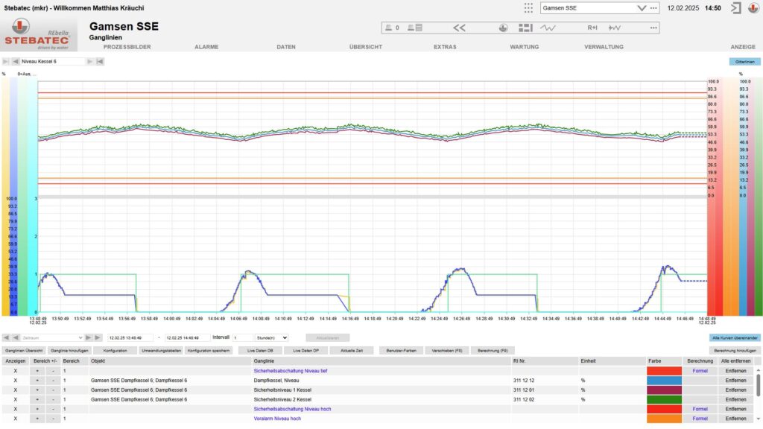Open the R+I diagram icon
Screen dimensions: 763x429
(592, 28)
